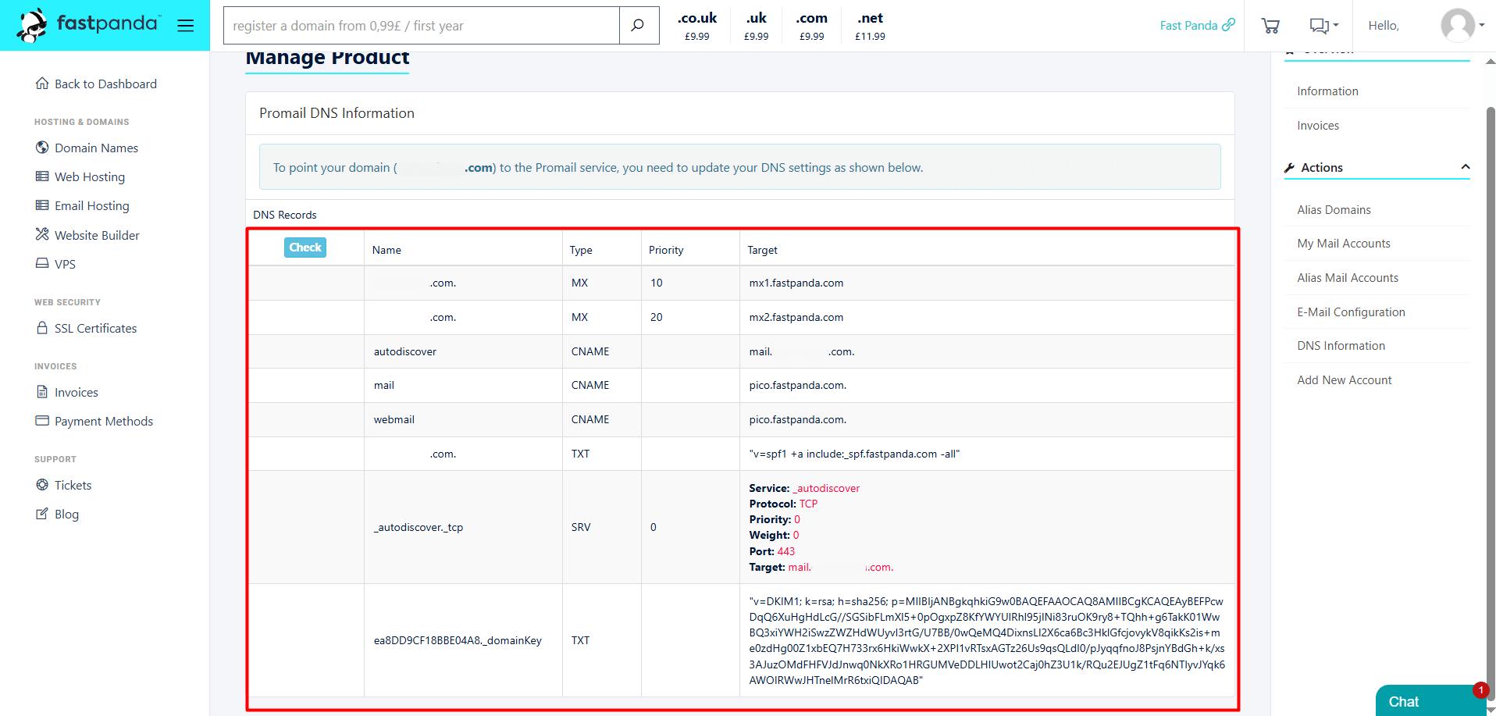Select the .com domain price
The width and height of the screenshot is (1496, 716).
tap(811, 26)
